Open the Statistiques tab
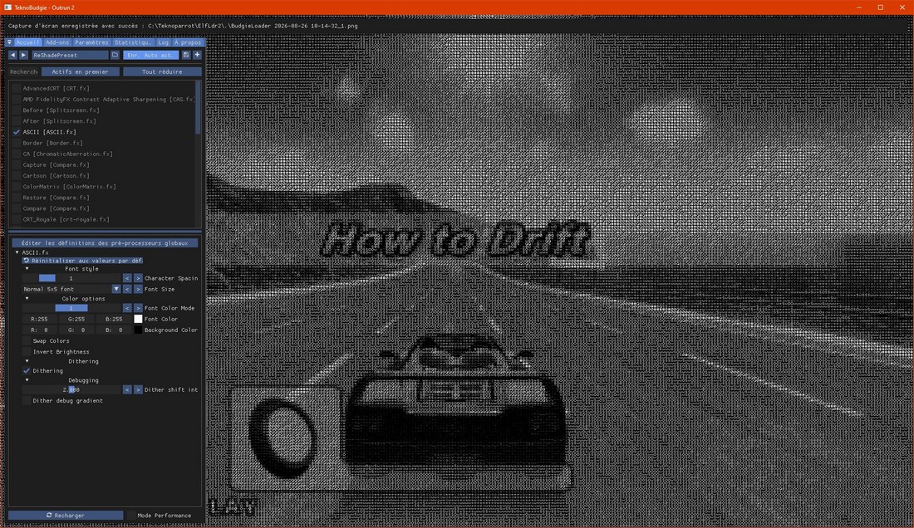914x528 pixels. (133, 42)
